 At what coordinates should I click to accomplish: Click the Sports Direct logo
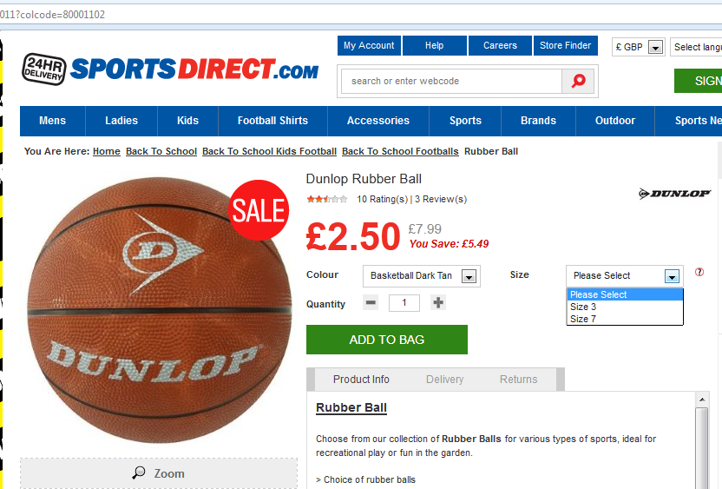pyautogui.click(x=194, y=69)
